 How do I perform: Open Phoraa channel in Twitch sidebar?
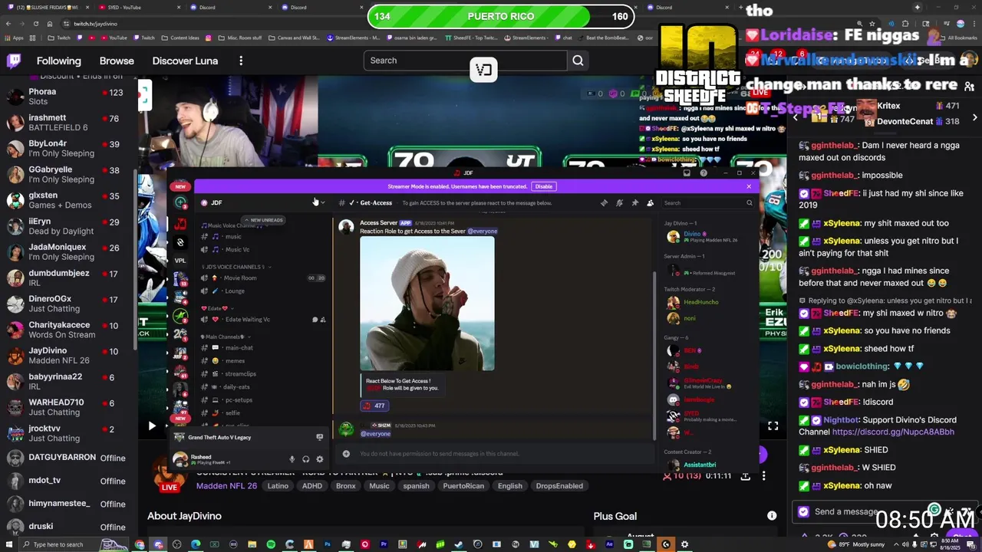coord(69,96)
